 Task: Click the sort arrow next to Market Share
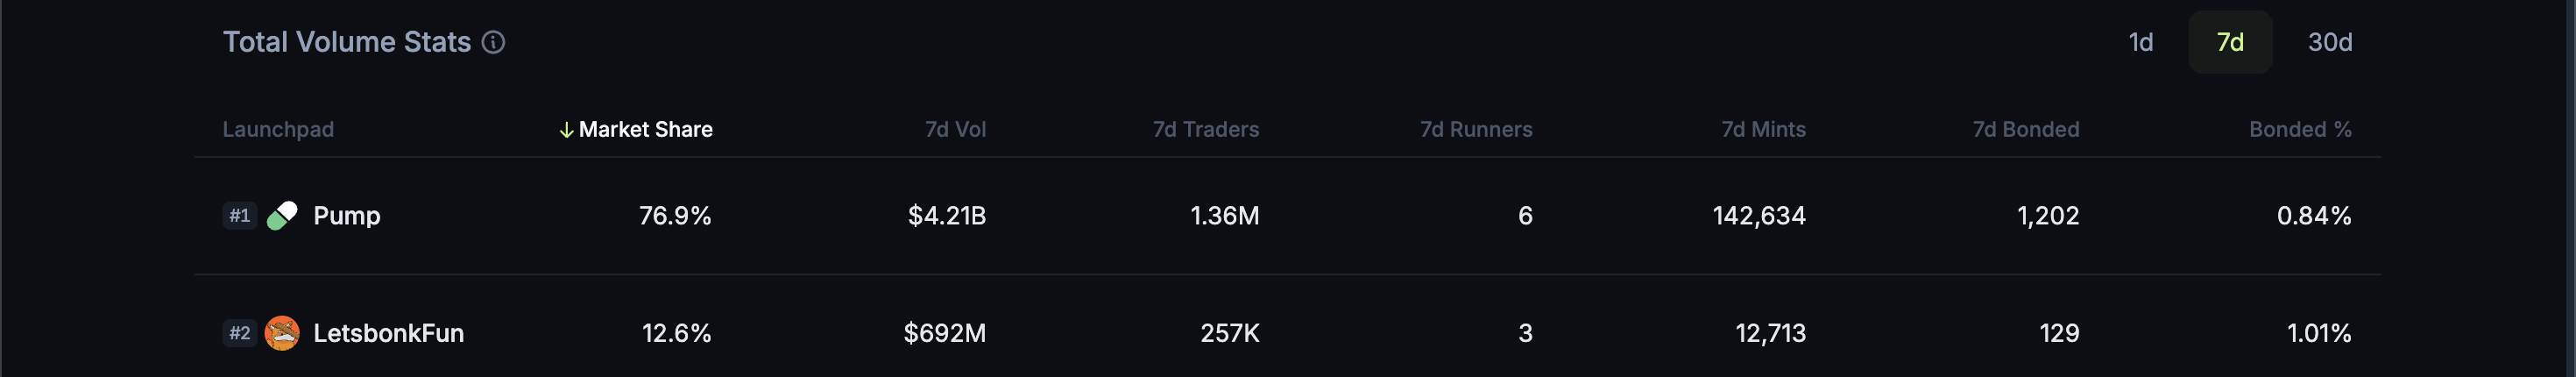(566, 130)
